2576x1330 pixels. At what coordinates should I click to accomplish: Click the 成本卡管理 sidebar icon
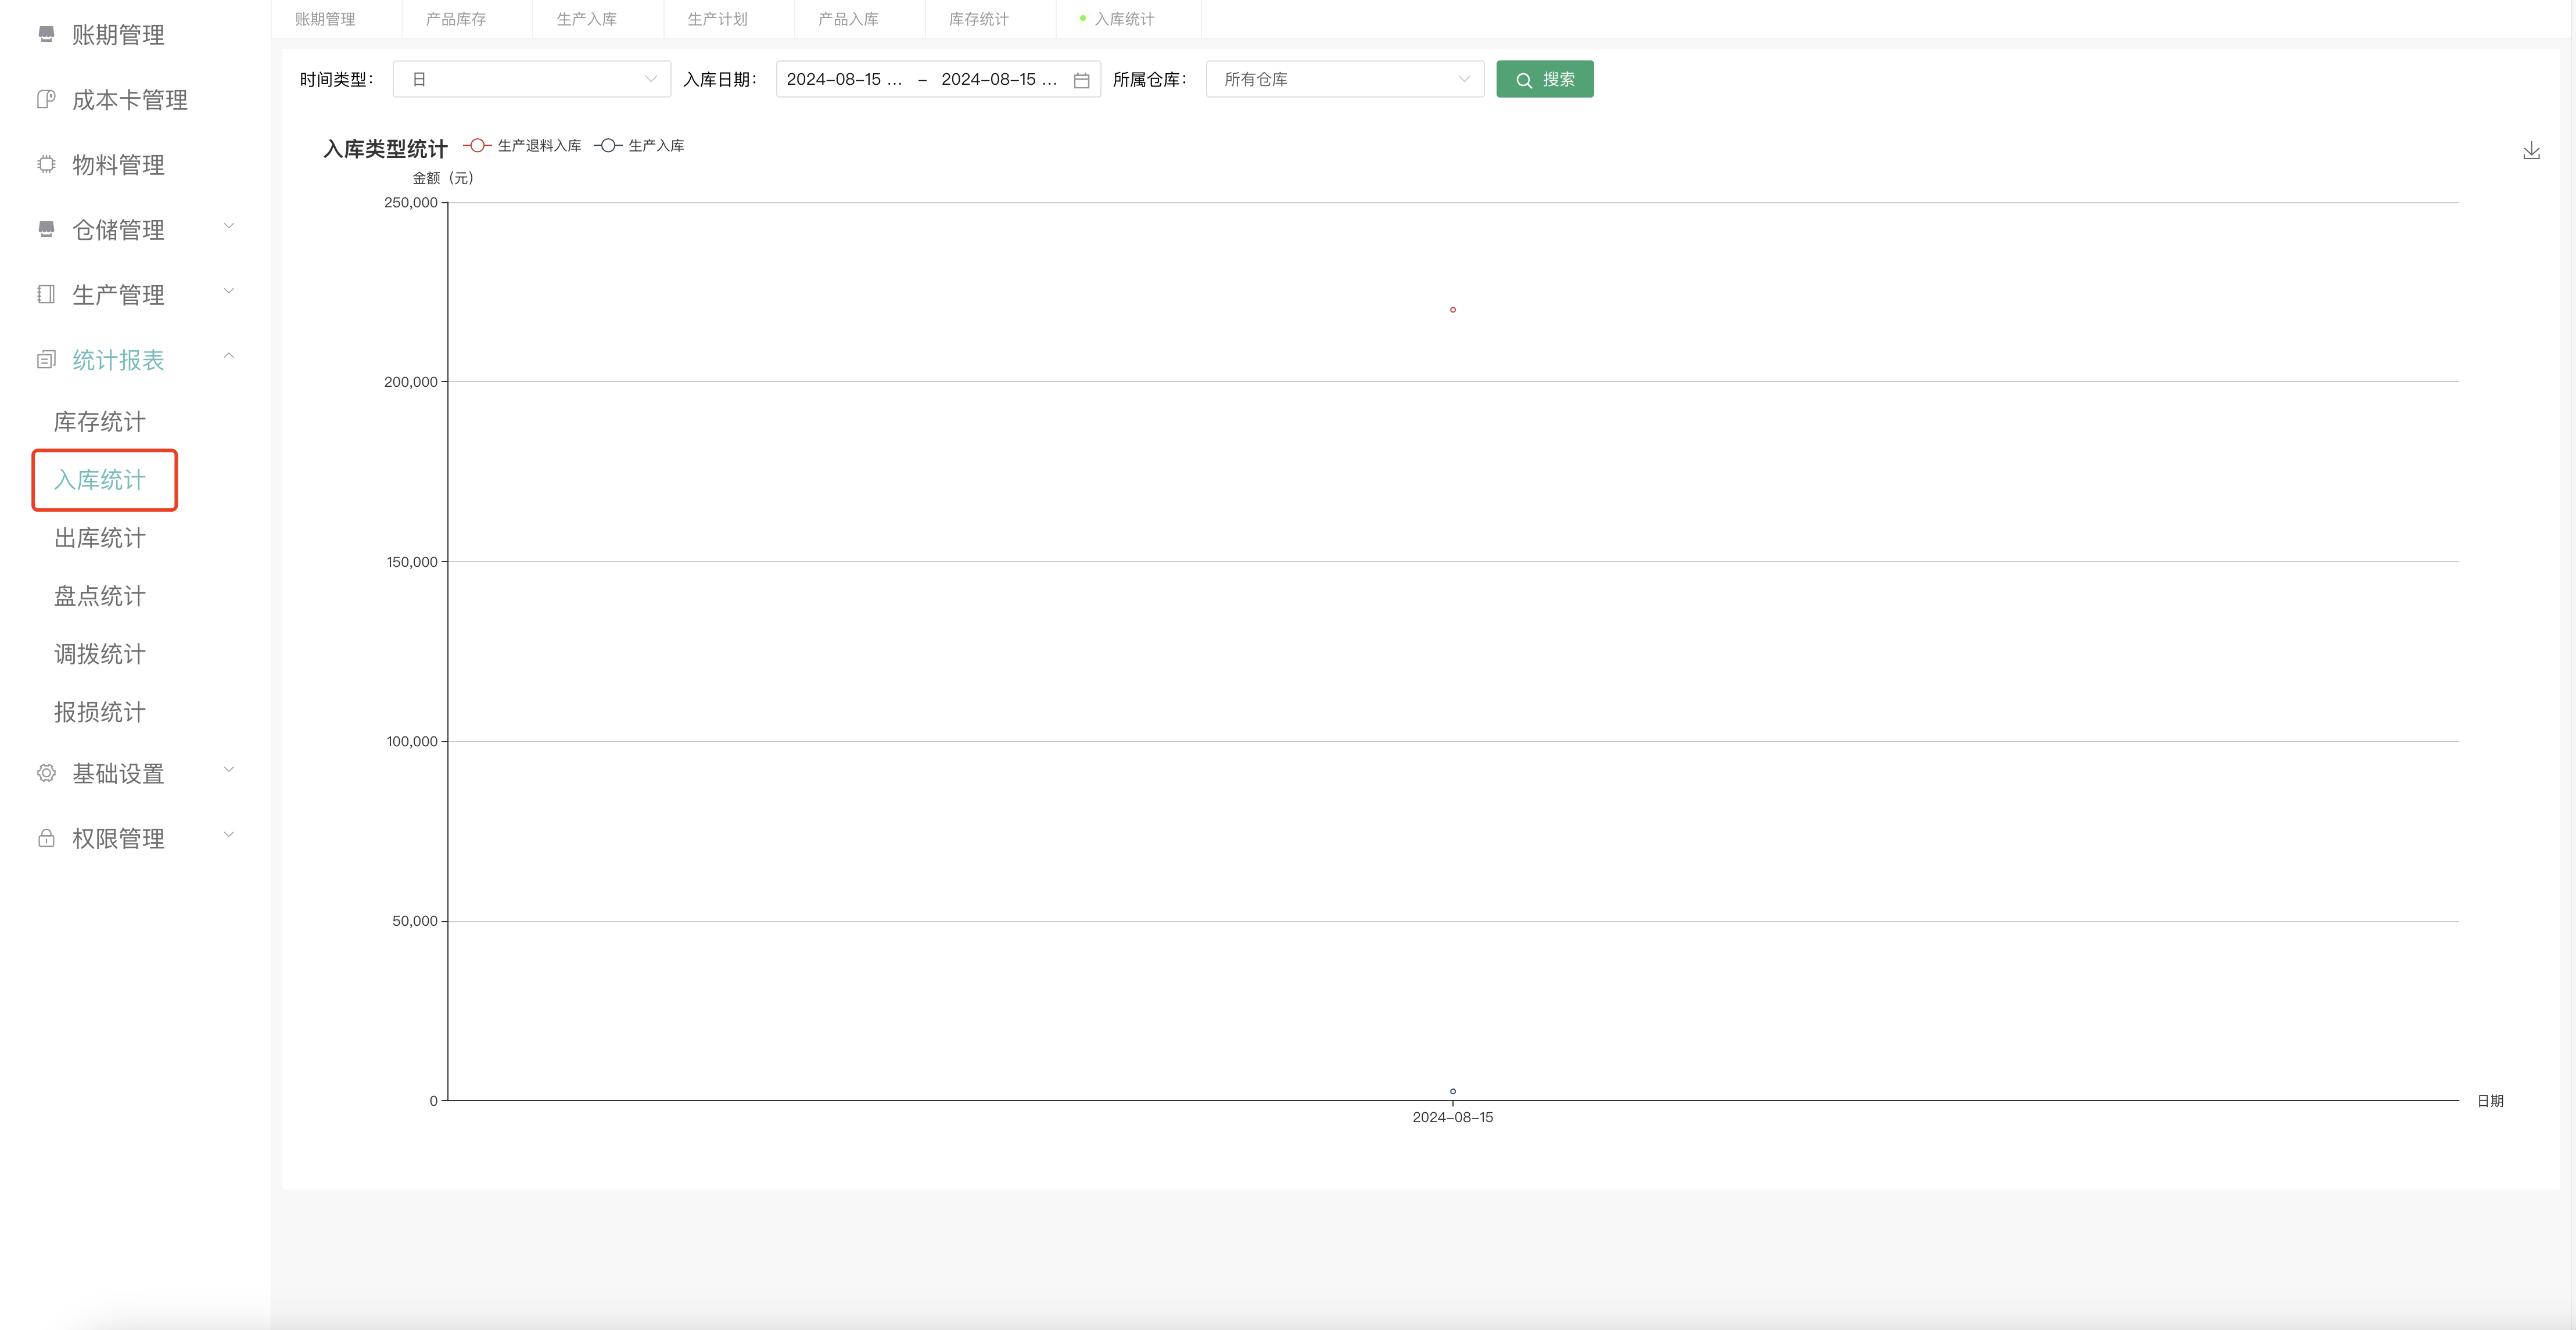point(46,100)
